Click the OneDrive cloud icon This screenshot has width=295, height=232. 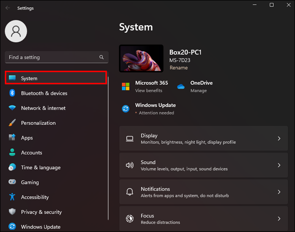[181, 86]
